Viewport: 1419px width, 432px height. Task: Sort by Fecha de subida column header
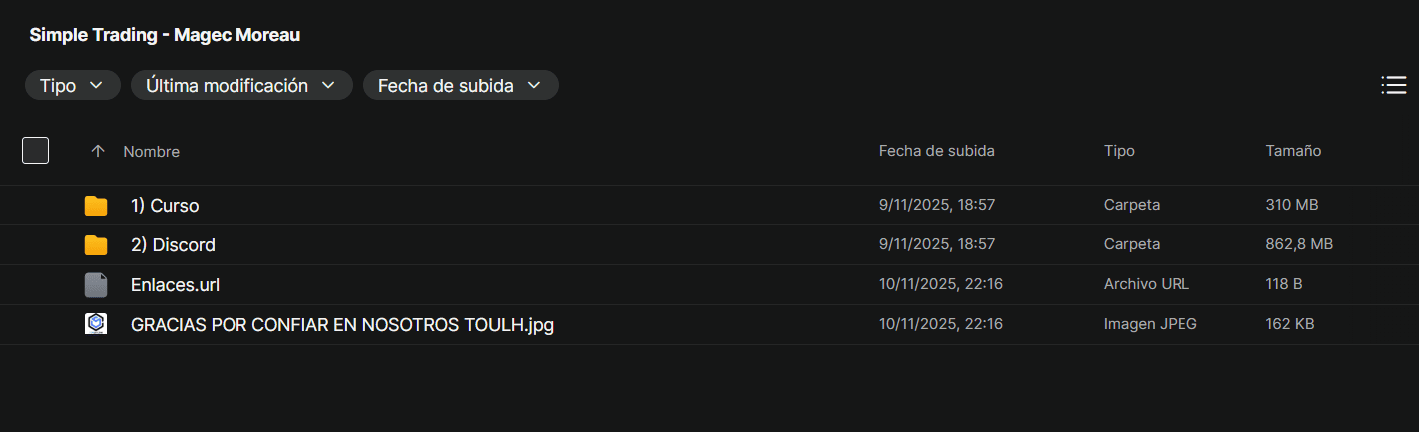936,151
